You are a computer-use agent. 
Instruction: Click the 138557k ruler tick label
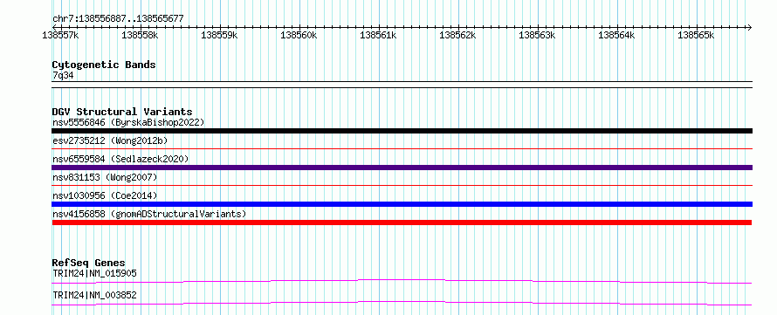tap(60, 35)
